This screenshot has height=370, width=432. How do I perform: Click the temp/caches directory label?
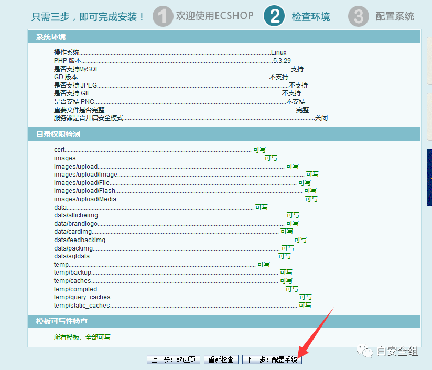[x=72, y=280]
